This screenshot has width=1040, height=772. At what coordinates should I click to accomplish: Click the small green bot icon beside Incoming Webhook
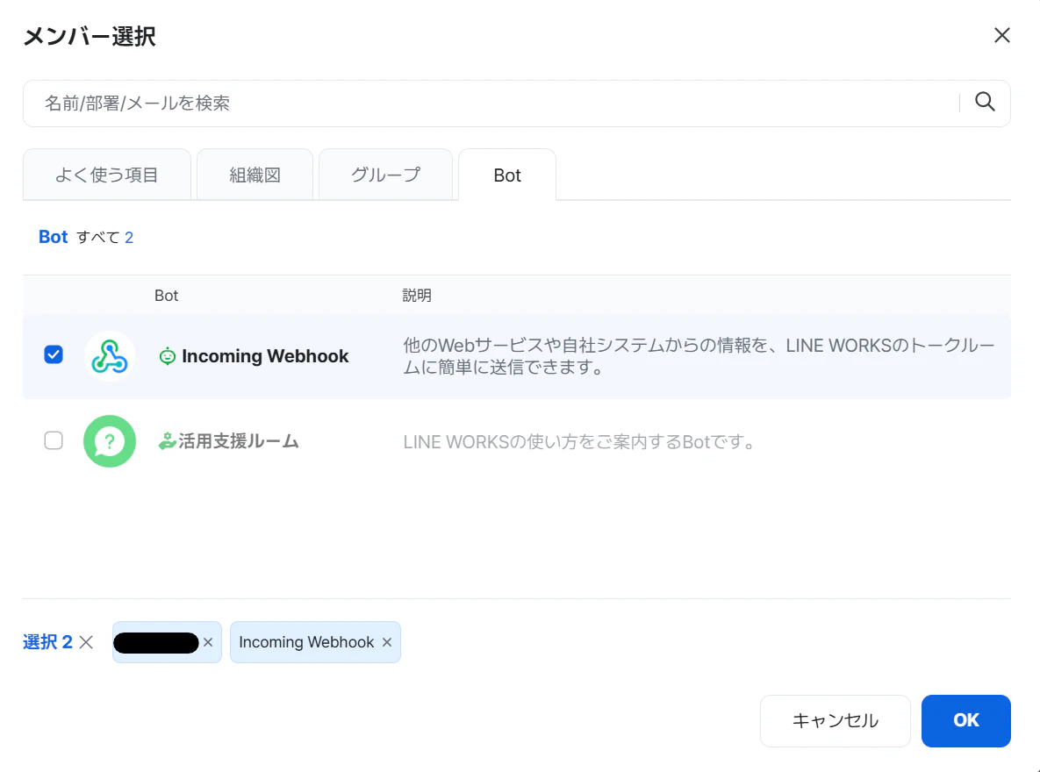point(167,356)
